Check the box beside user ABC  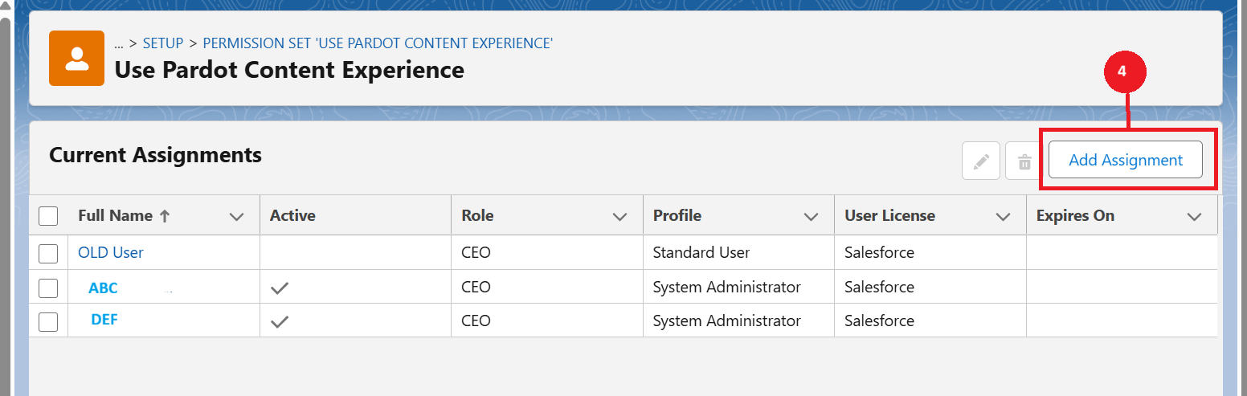tap(48, 288)
